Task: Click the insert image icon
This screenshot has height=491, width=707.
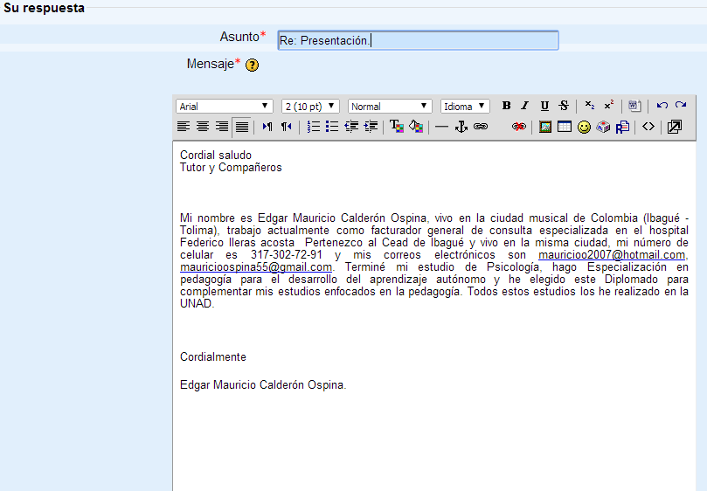Action: coord(545,127)
